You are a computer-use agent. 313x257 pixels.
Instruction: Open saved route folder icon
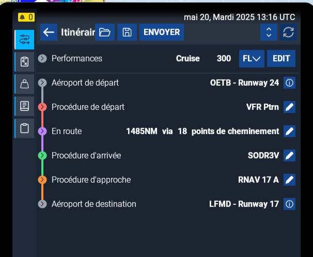(x=105, y=33)
